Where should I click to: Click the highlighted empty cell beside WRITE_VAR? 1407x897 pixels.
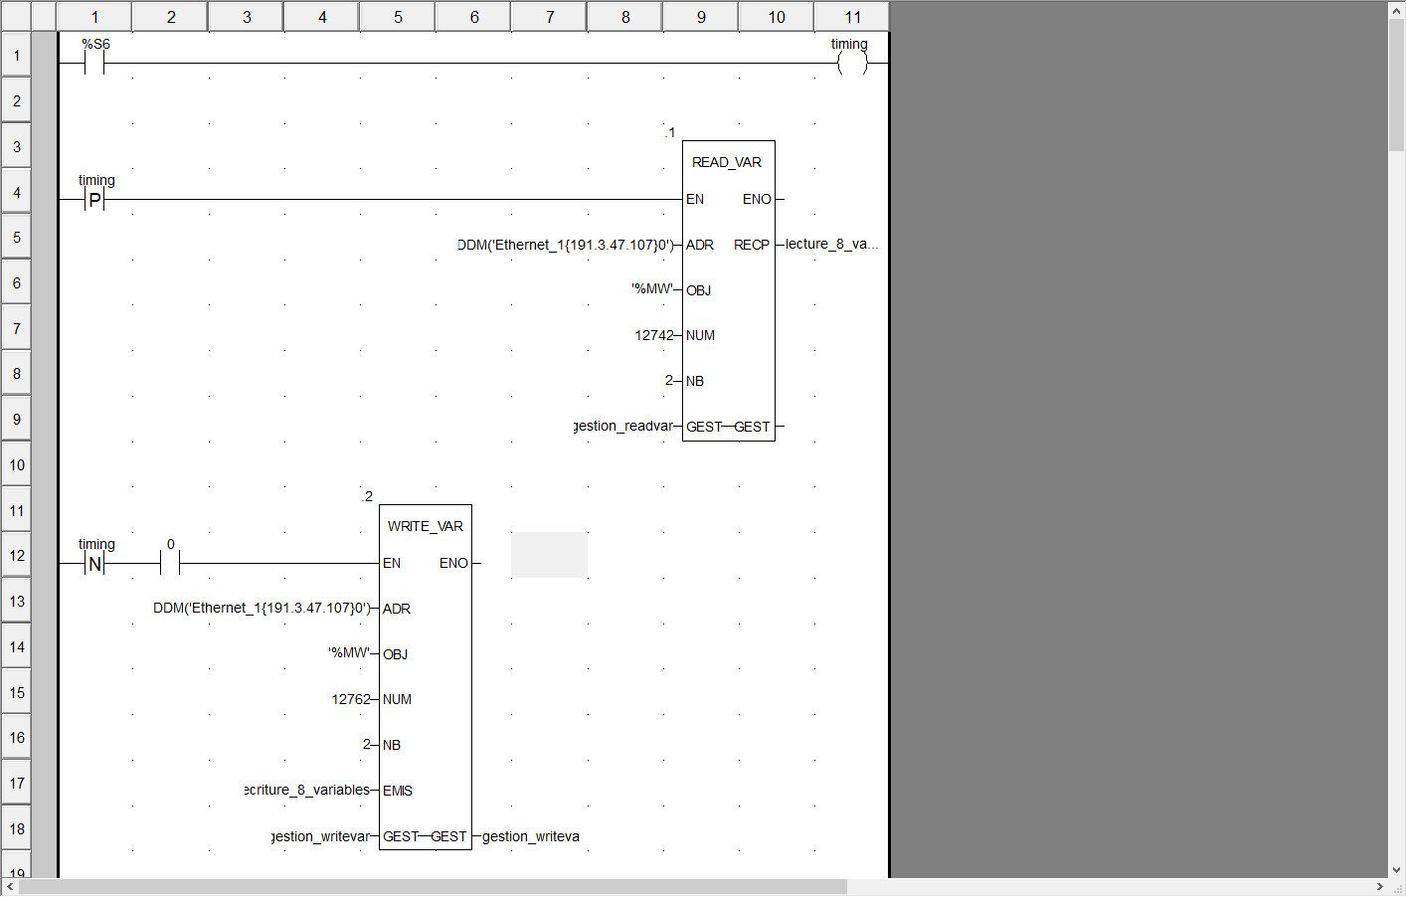pos(549,555)
